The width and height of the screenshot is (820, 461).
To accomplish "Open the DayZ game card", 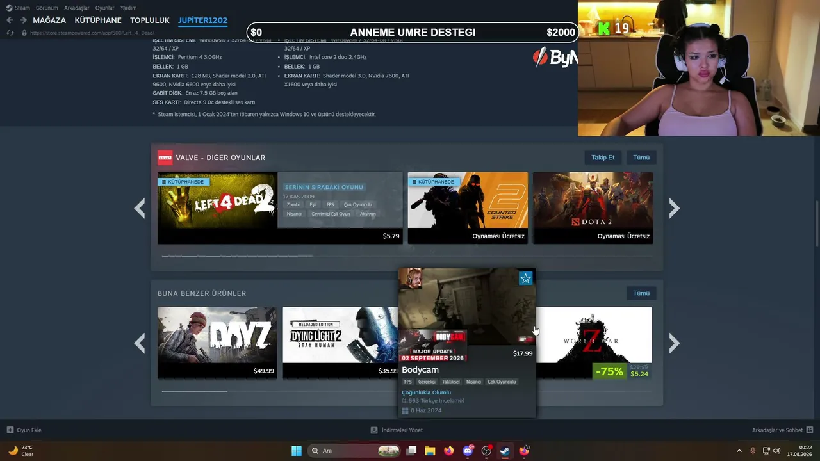I will (217, 343).
